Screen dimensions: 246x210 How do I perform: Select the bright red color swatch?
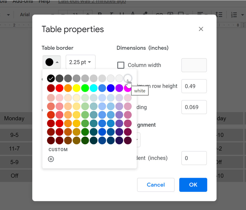pos(59,88)
